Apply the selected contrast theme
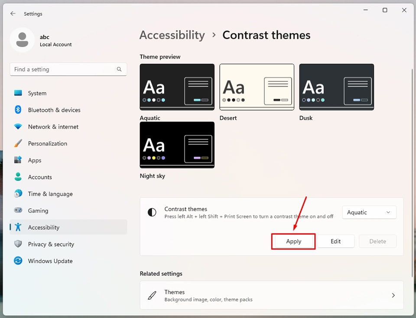 294,241
